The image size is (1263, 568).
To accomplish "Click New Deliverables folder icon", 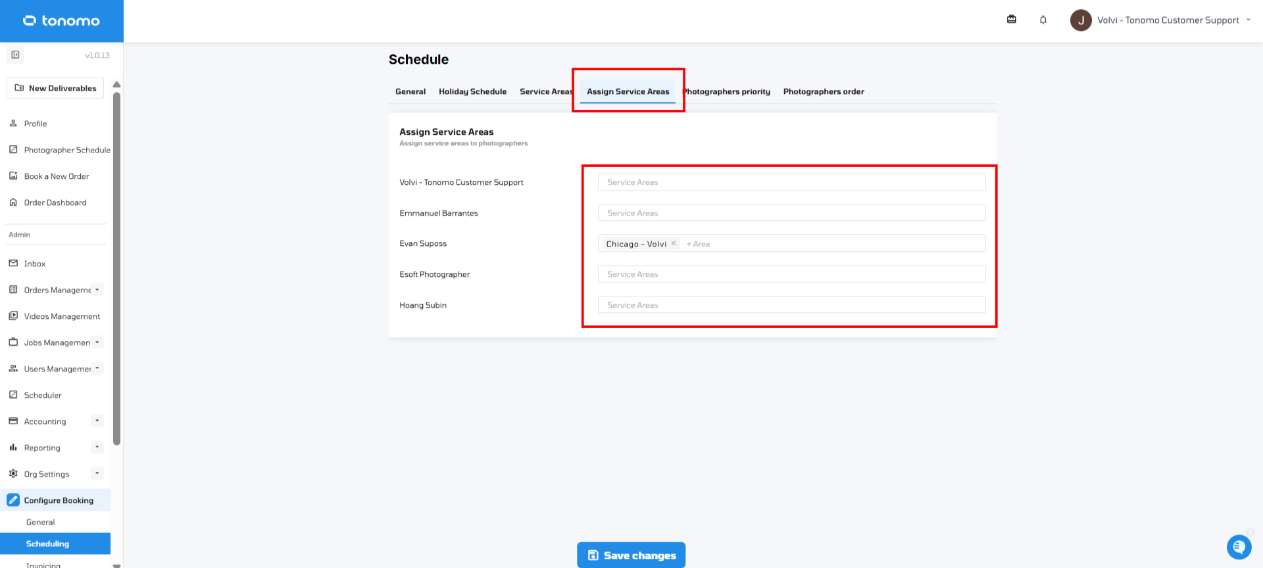I will pyautogui.click(x=19, y=87).
